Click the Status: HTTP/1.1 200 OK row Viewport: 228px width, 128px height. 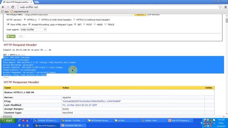coord(109,92)
